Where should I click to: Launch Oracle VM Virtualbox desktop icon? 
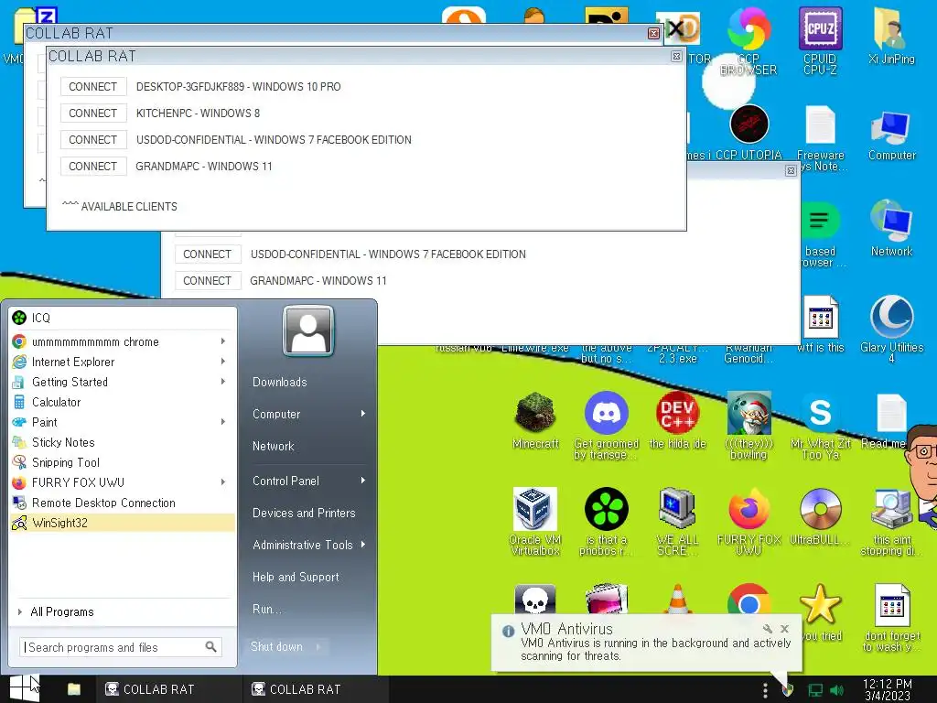click(x=535, y=521)
